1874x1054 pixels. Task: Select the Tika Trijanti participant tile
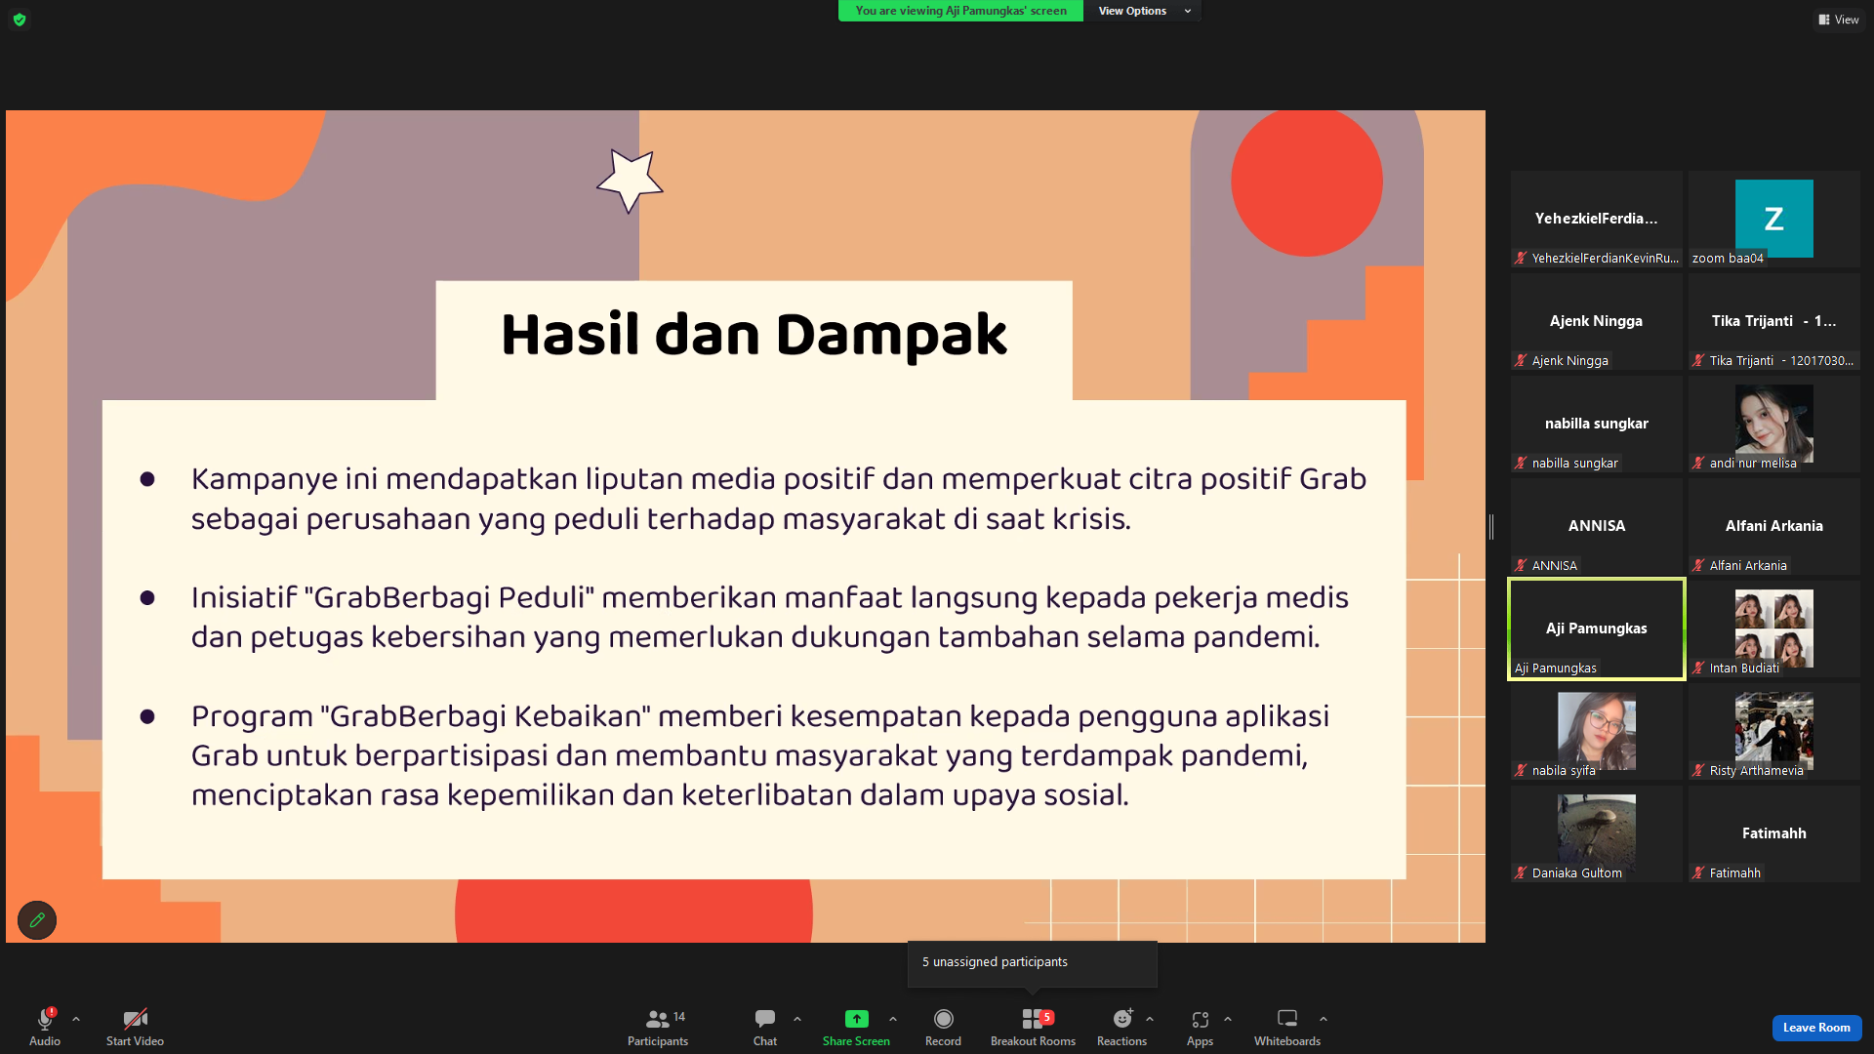pyautogui.click(x=1774, y=321)
